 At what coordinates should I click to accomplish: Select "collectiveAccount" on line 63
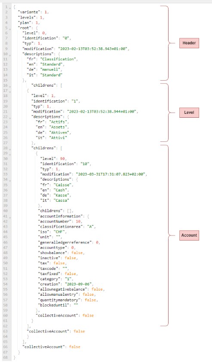[x=48, y=331]
